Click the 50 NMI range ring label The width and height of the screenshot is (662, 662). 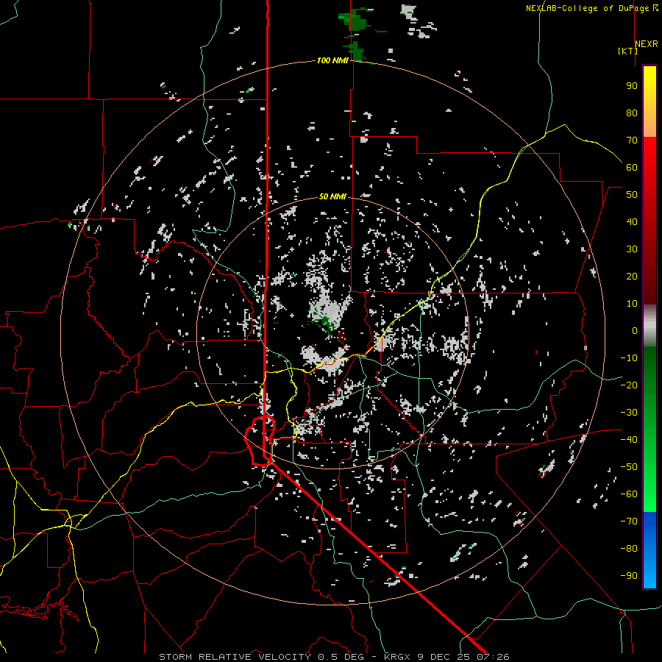point(332,196)
